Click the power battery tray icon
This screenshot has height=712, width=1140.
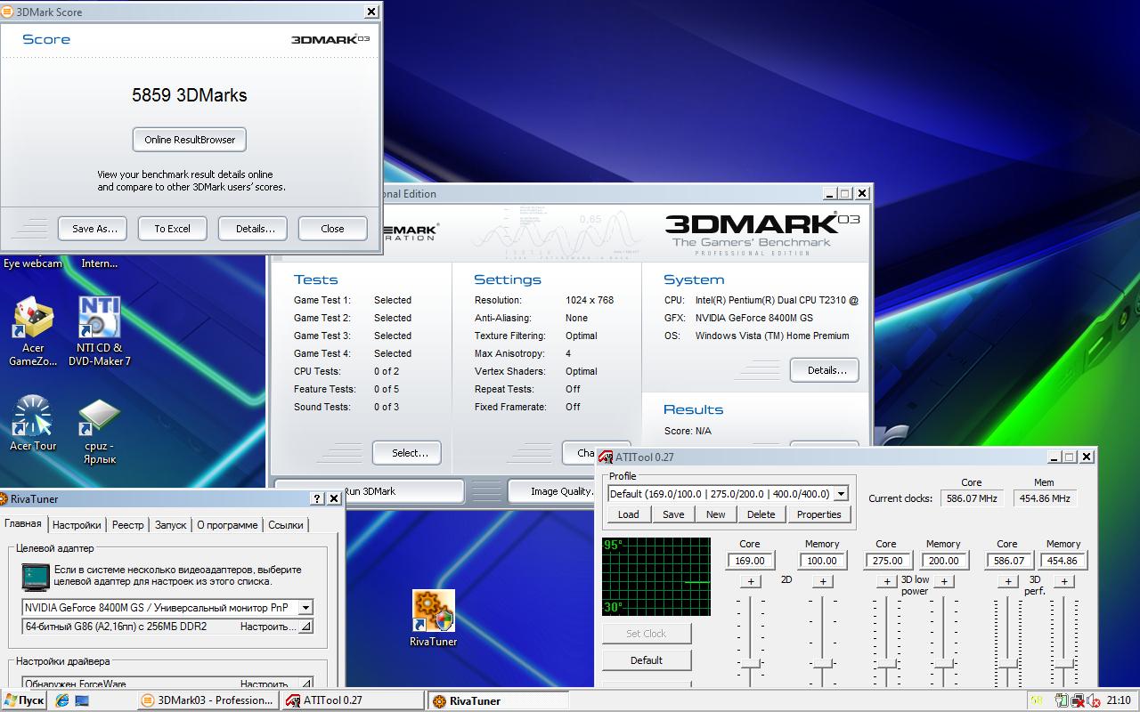1061,700
